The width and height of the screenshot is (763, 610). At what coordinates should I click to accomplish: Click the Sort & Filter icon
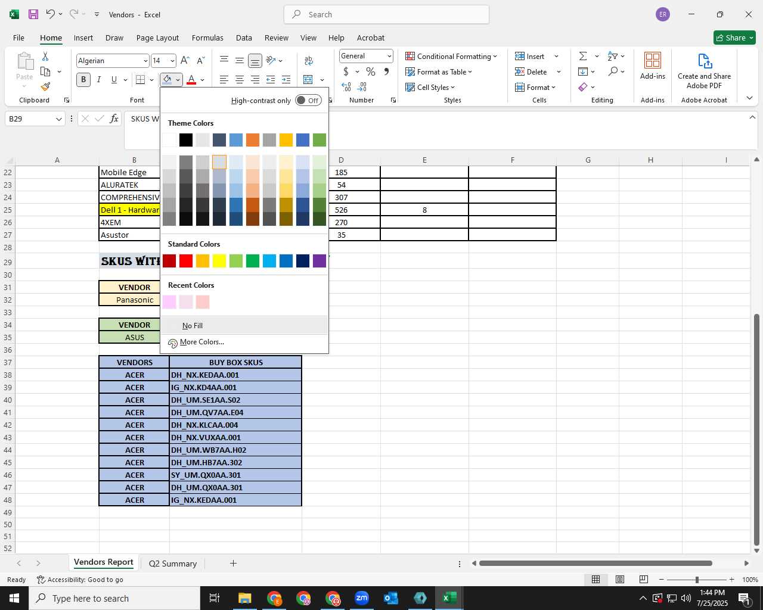[613, 56]
